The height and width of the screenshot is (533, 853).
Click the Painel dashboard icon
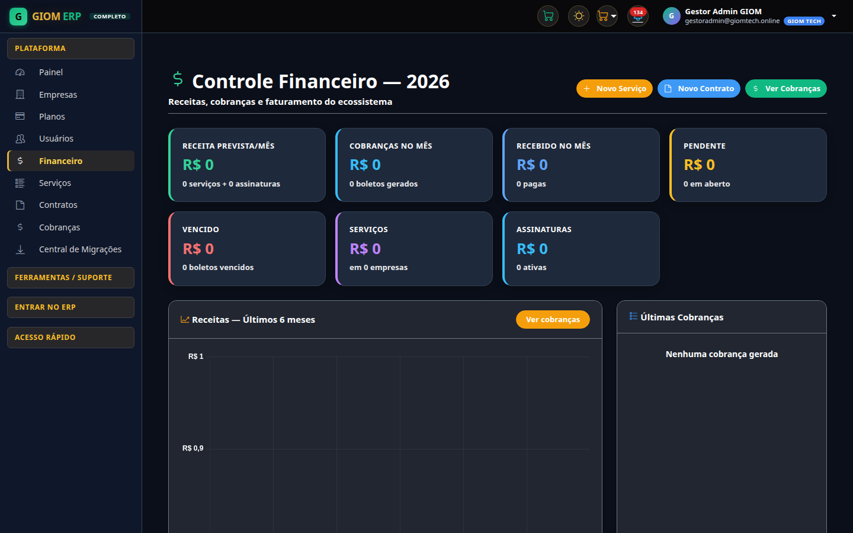pos(20,72)
